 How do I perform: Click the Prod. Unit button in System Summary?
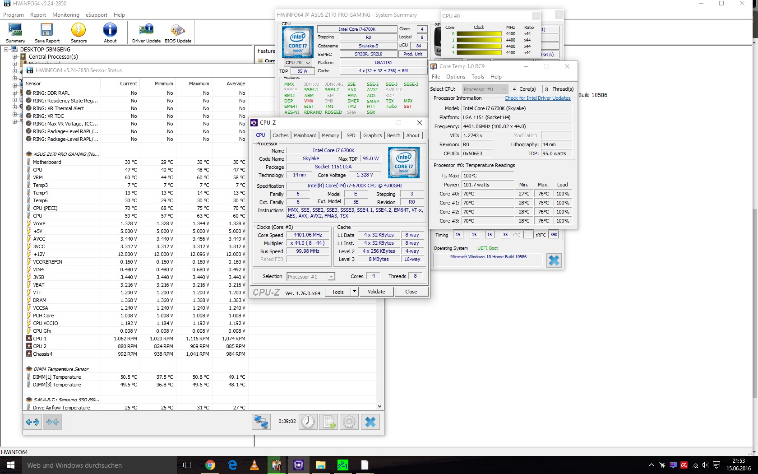pos(413,54)
